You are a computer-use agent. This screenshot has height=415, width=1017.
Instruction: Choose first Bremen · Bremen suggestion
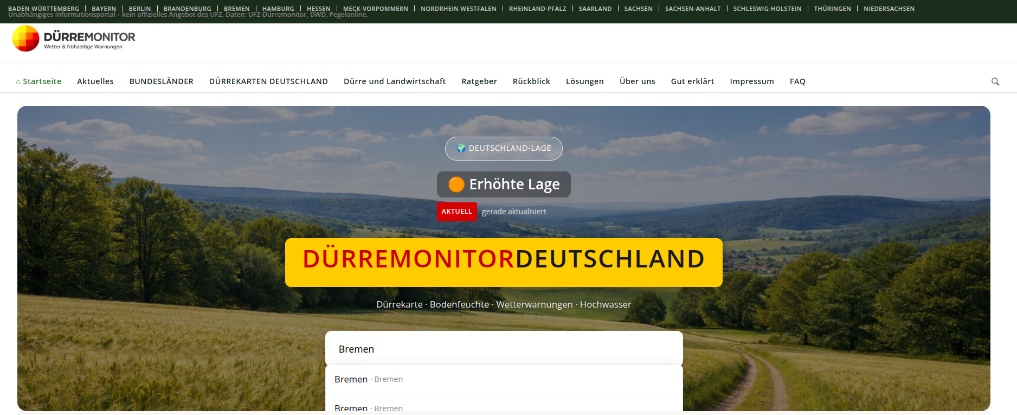coord(504,379)
